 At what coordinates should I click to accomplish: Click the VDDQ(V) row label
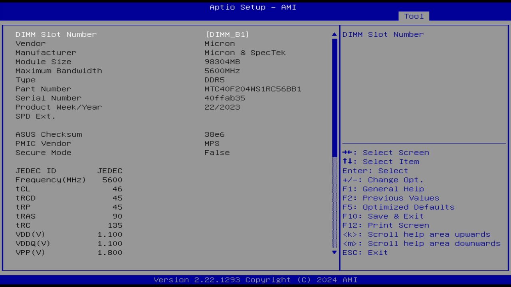click(33, 244)
